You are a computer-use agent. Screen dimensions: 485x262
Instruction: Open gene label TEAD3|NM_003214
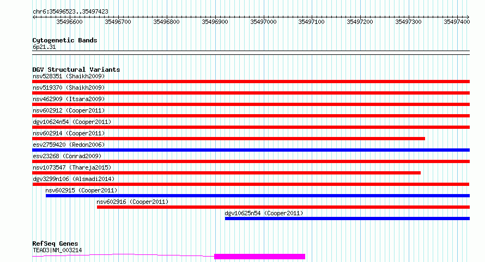(57, 250)
